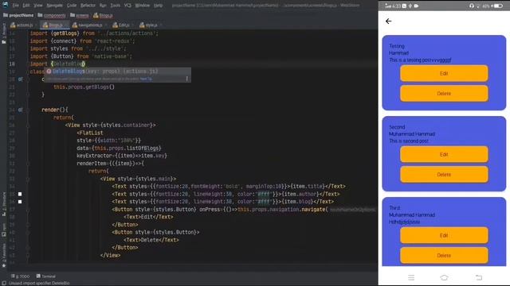Open the Window menu
Viewport: 510px width, 286px height.
coord(143,6)
